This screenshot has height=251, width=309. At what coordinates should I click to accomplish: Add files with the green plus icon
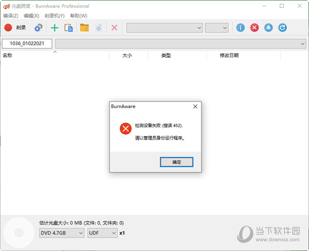55,28
